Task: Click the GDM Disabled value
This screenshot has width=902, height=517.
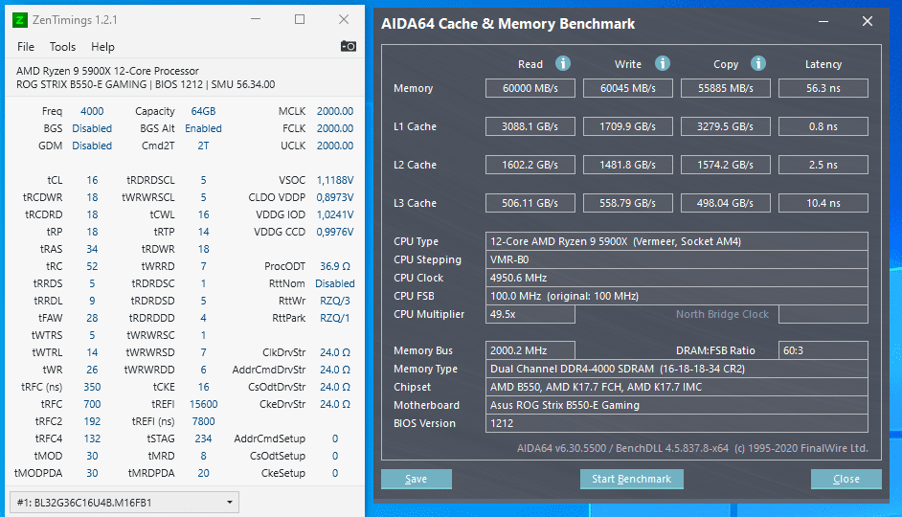Action: pos(92,146)
